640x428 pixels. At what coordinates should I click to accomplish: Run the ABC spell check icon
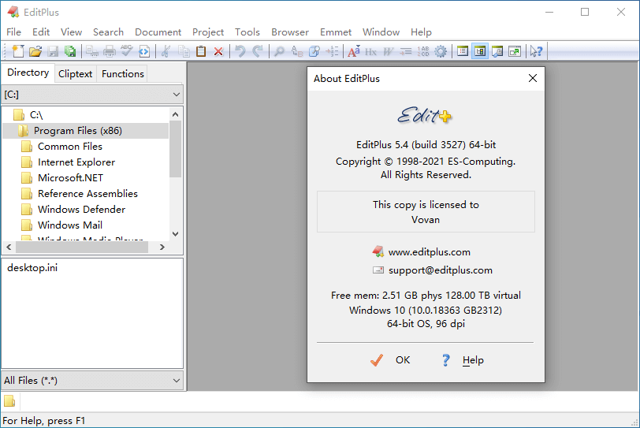coord(127,51)
